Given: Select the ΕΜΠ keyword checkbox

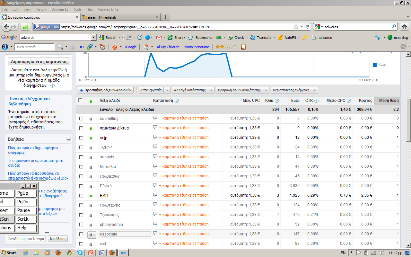Looking at the screenshot, I should (81, 196).
